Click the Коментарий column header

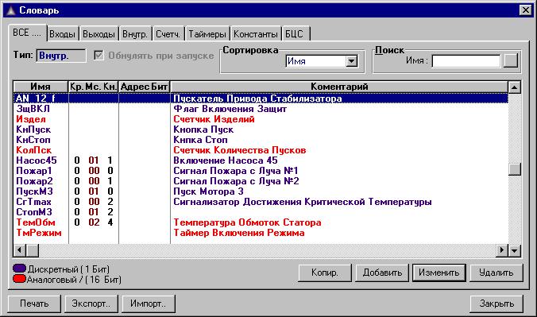click(339, 87)
